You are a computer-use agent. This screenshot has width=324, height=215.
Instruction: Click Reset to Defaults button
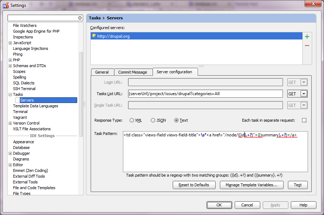pyautogui.click(x=194, y=185)
